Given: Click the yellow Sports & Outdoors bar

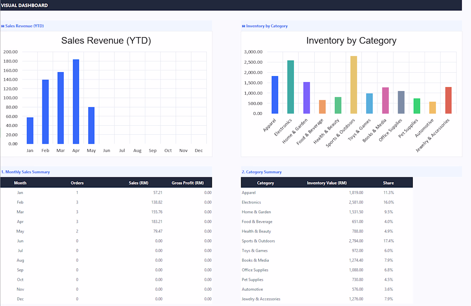Looking at the screenshot, I should click(354, 85).
